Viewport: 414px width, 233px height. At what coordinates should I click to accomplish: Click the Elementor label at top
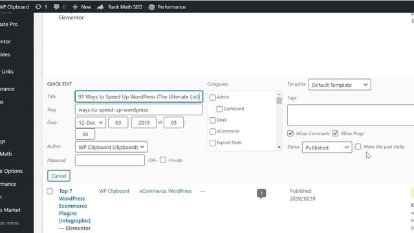pyautogui.click(x=71, y=17)
